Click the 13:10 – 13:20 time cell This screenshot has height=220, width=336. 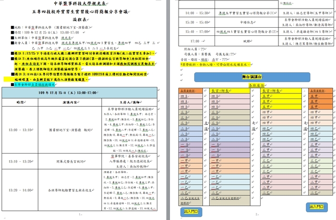pyautogui.click(x=20, y=161)
